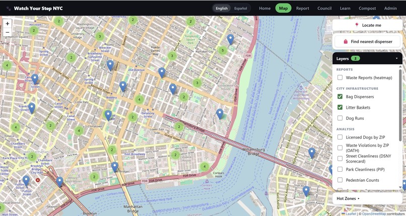Open the Leaflet attribution link
The height and width of the screenshot is (216, 406).
[x=349, y=213]
